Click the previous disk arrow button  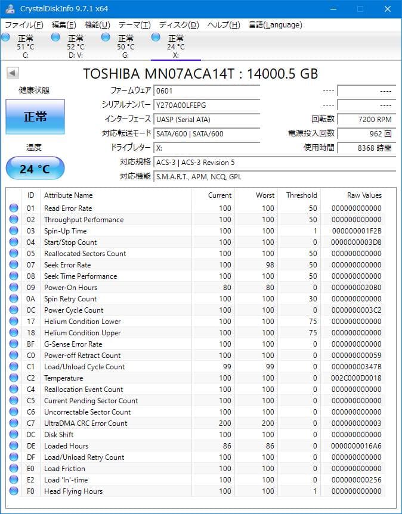[13, 73]
